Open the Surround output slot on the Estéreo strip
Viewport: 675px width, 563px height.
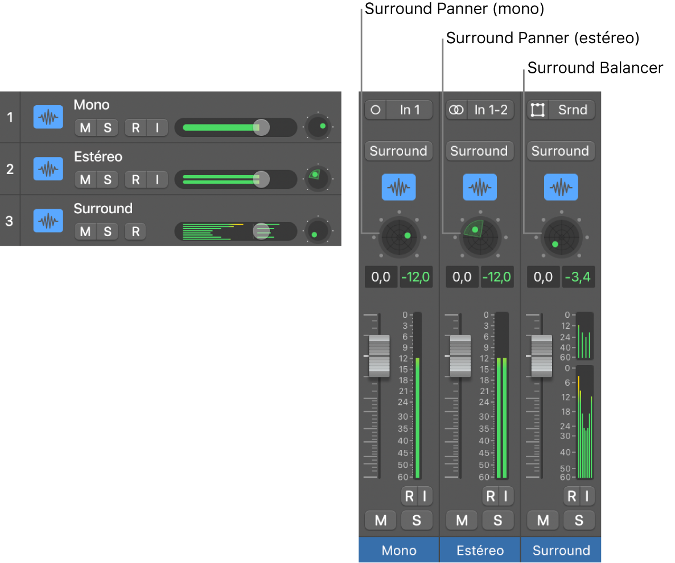[480, 151]
